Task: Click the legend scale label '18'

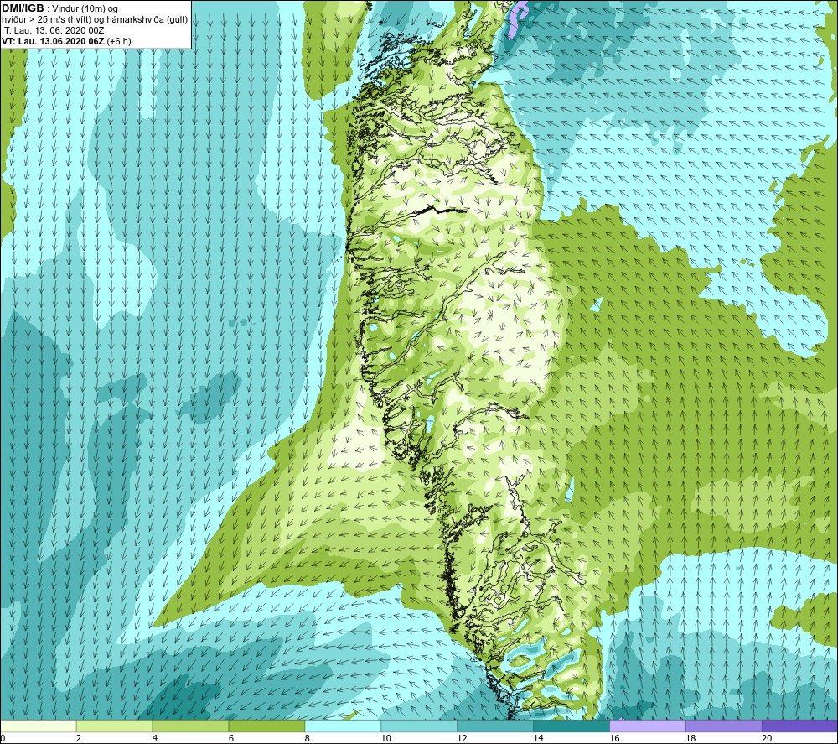Action: (691, 738)
